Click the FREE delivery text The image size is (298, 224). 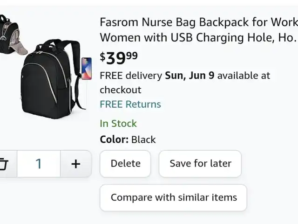click(131, 76)
